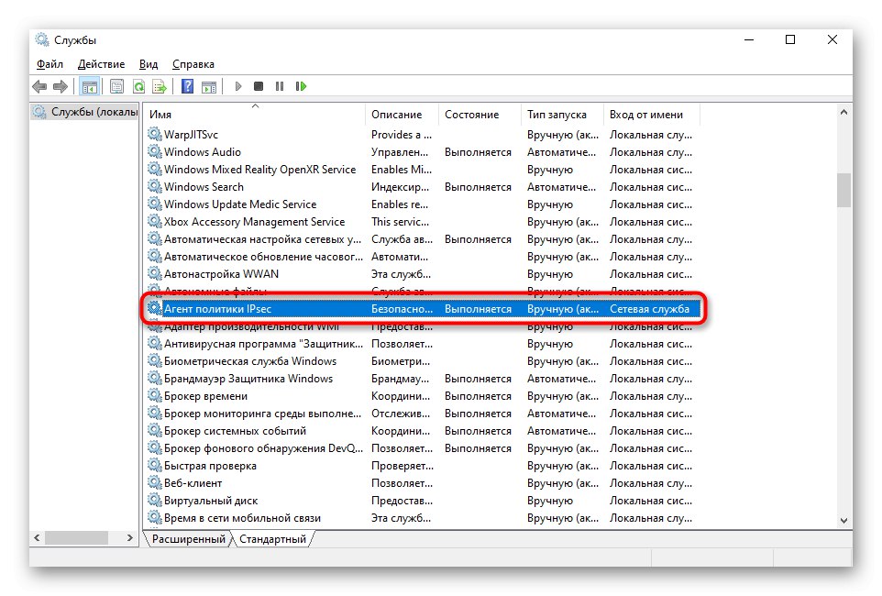This screenshot has height=596, width=882.
Task: Sort by the Вход от имени column header
Action: (x=651, y=115)
